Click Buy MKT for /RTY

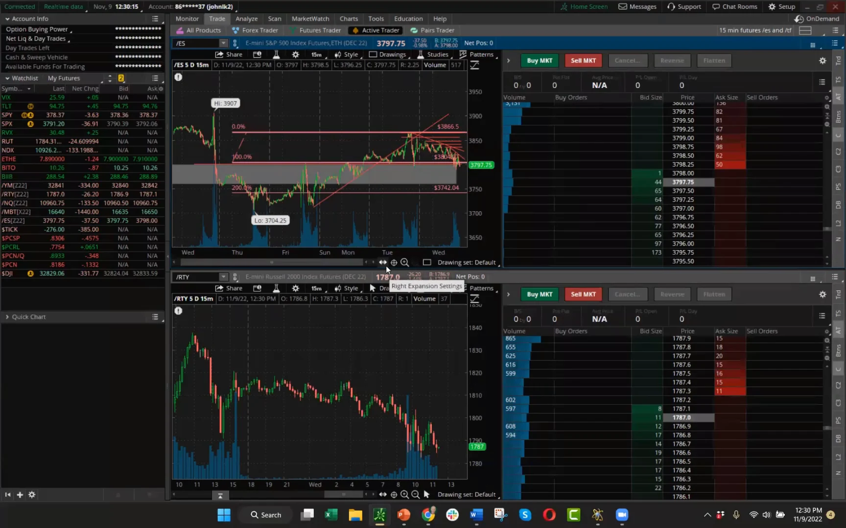click(540, 294)
